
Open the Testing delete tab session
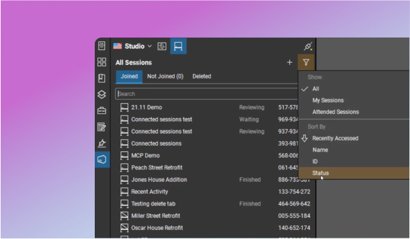tap(153, 204)
